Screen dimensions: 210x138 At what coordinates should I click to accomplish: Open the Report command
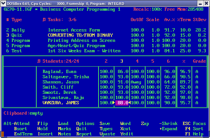click(x=84, y=134)
